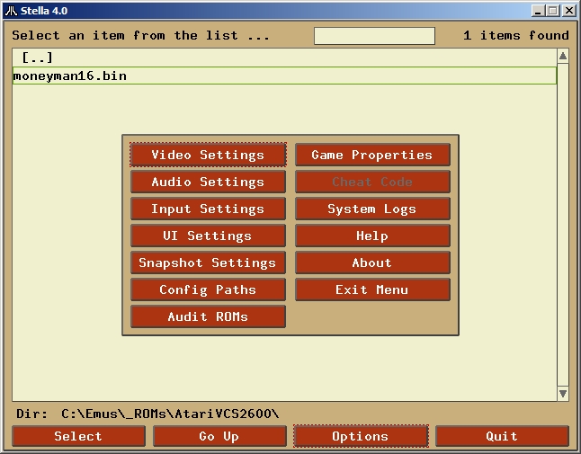Viewport: 581px width, 454px height.
Task: Click the [..] parent directory entry
Action: pyautogui.click(x=38, y=58)
